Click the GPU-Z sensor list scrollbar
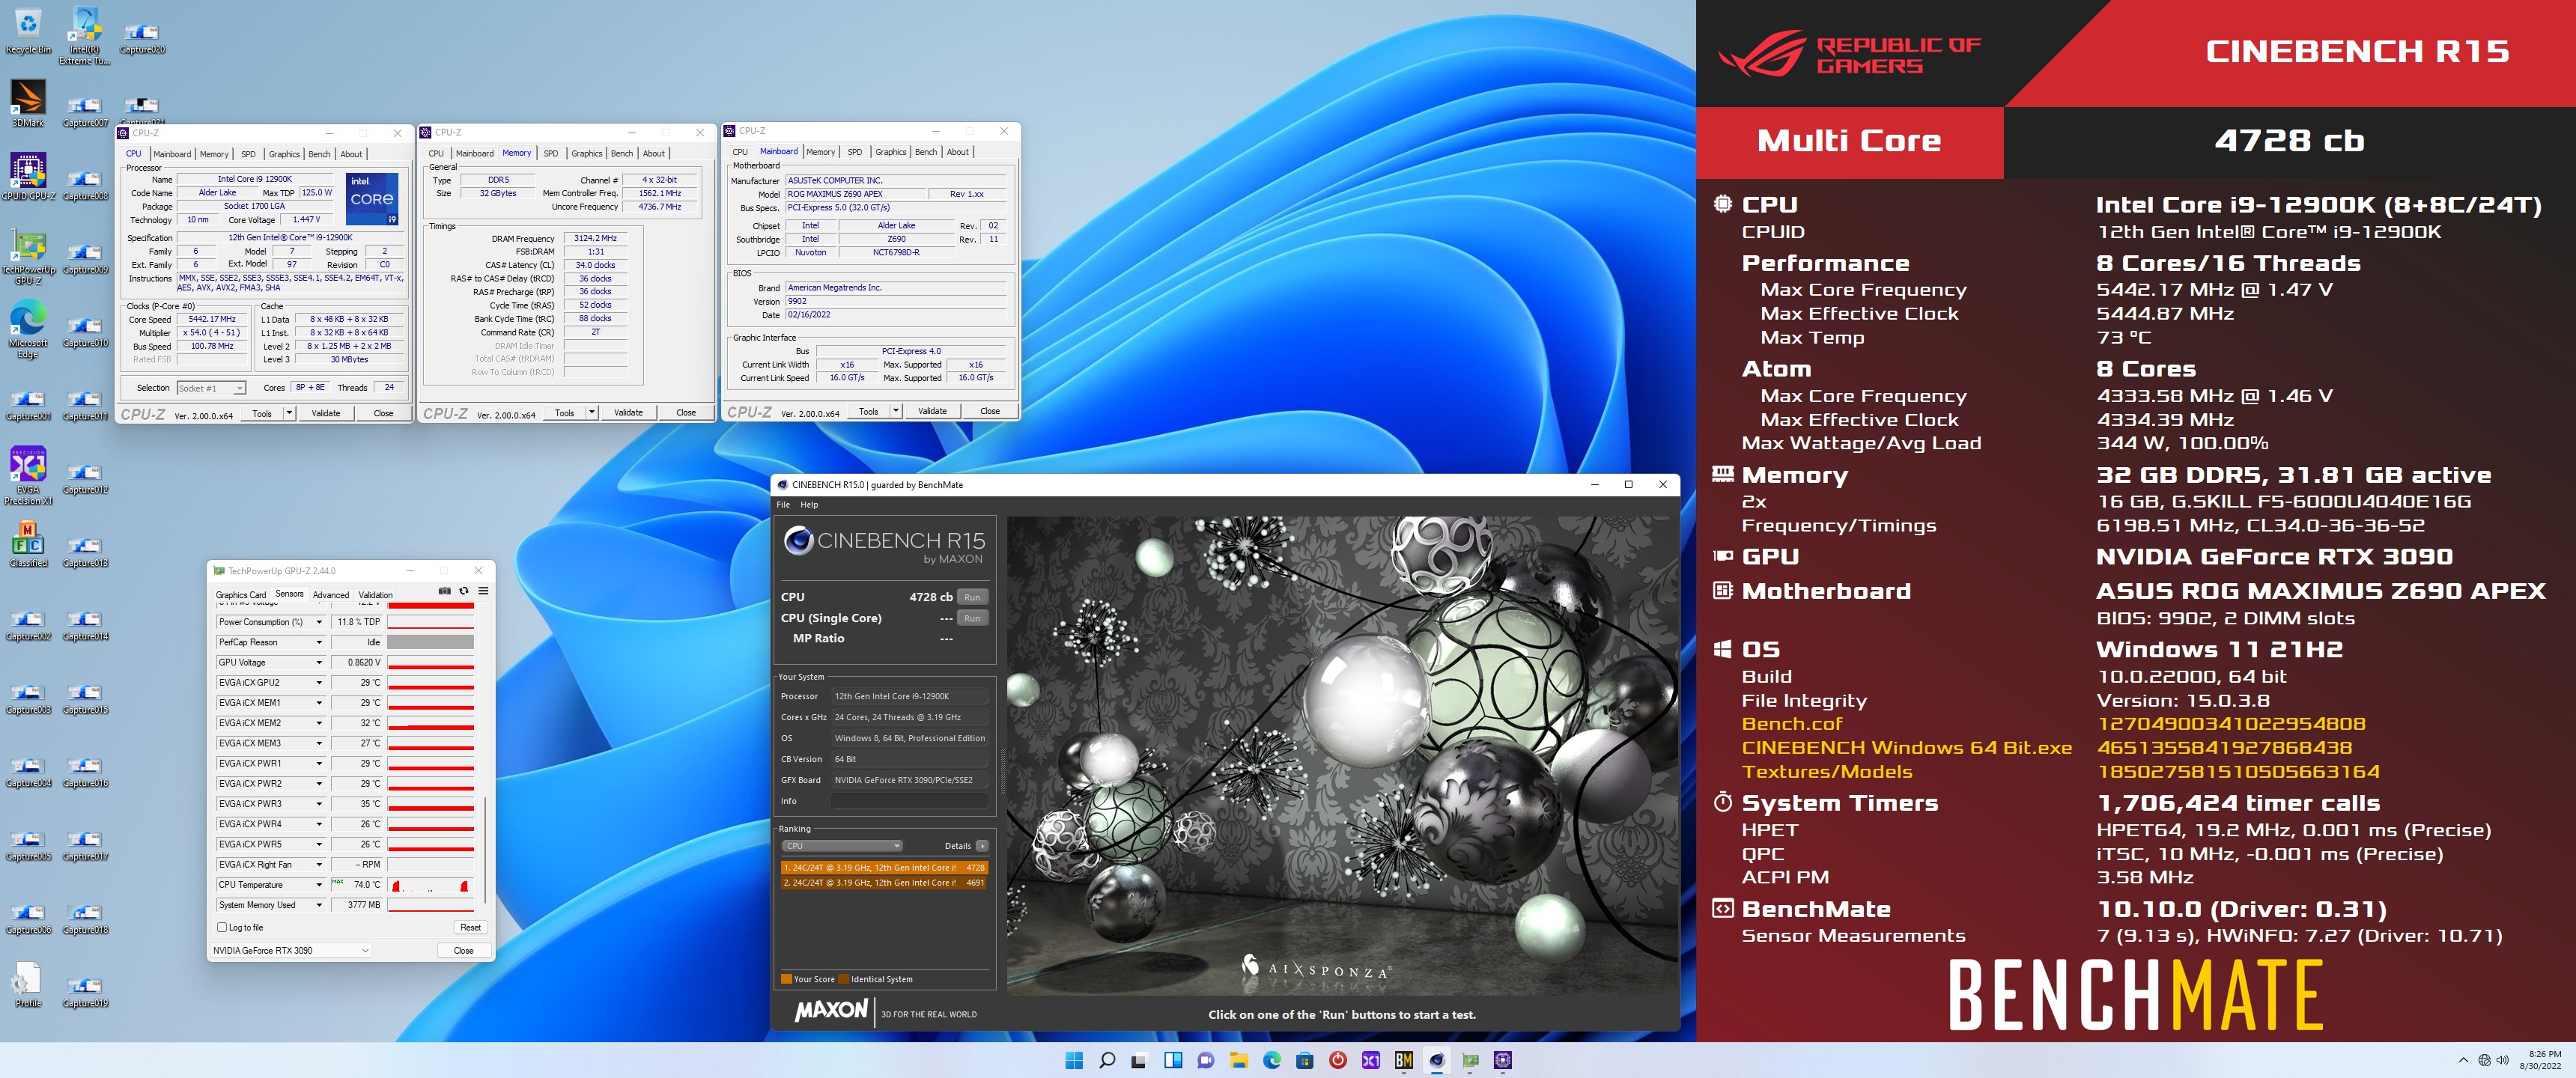 (x=485, y=850)
